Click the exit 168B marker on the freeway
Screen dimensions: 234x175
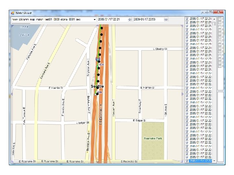point(100,92)
